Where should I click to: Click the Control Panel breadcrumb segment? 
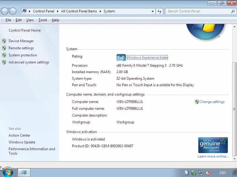(44, 11)
